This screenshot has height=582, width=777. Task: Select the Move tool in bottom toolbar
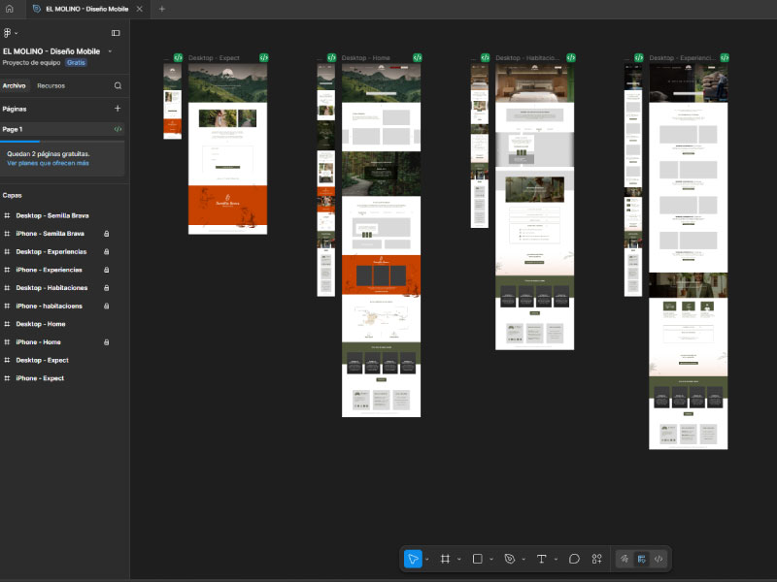pos(413,559)
